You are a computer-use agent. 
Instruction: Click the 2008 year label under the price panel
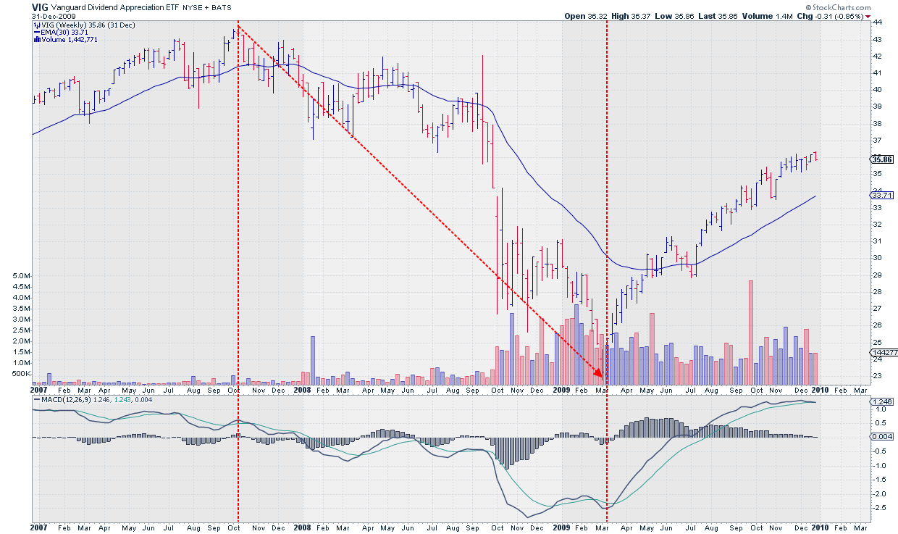coord(303,389)
